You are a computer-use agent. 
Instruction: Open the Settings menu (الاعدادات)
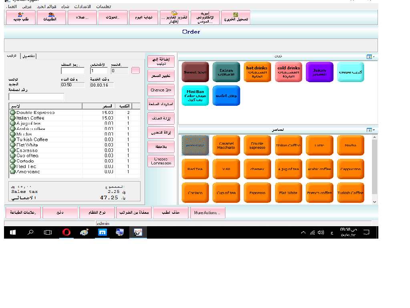[82, 6]
